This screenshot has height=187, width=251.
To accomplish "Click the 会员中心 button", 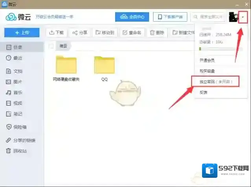I will [x=132, y=17].
